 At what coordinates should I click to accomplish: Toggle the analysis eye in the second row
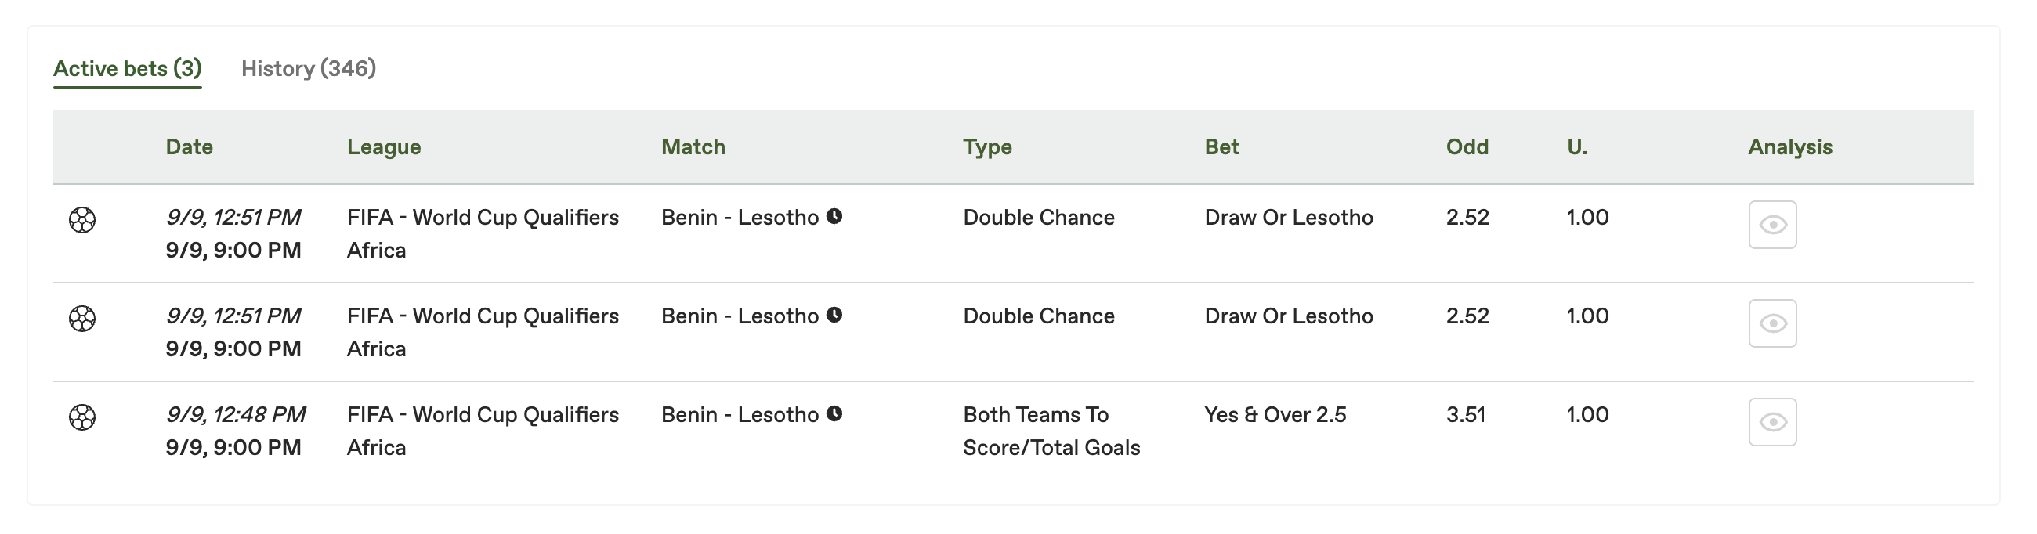[1772, 324]
